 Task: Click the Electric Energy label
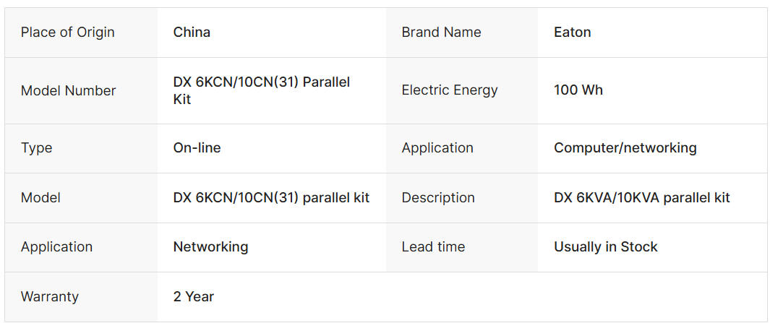coord(449,90)
